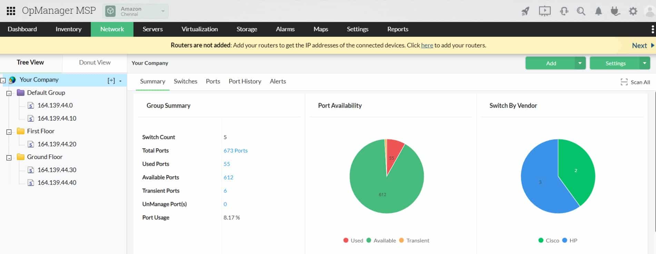The width and height of the screenshot is (656, 254).
Task: Click the Default Group folder icon
Action: [21, 93]
